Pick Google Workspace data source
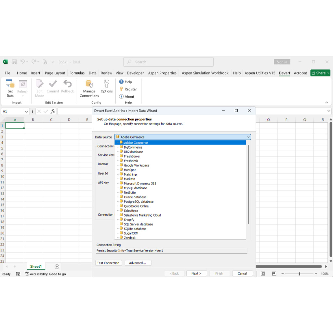The height and width of the screenshot is (333, 333). pyautogui.click(x=136, y=166)
